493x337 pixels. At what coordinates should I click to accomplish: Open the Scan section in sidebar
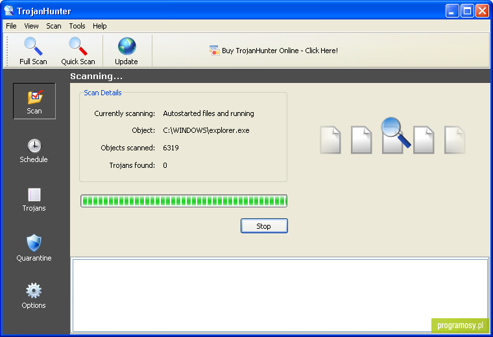click(34, 101)
